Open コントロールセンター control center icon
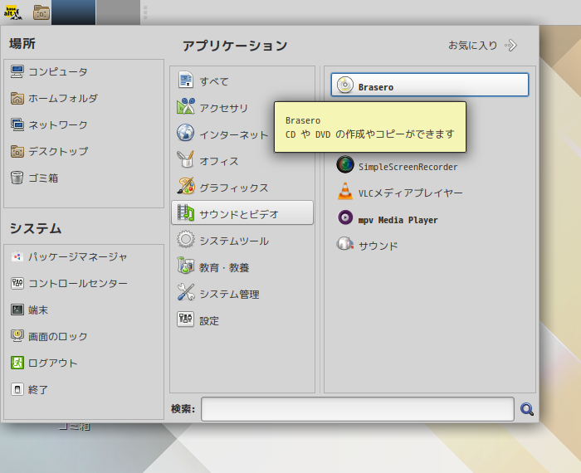This screenshot has width=581, height=473. (x=17, y=283)
